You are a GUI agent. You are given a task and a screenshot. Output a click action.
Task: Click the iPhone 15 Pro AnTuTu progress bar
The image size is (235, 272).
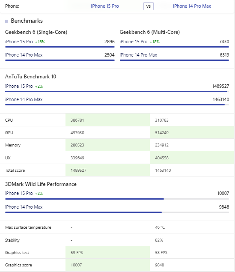(x=117, y=91)
